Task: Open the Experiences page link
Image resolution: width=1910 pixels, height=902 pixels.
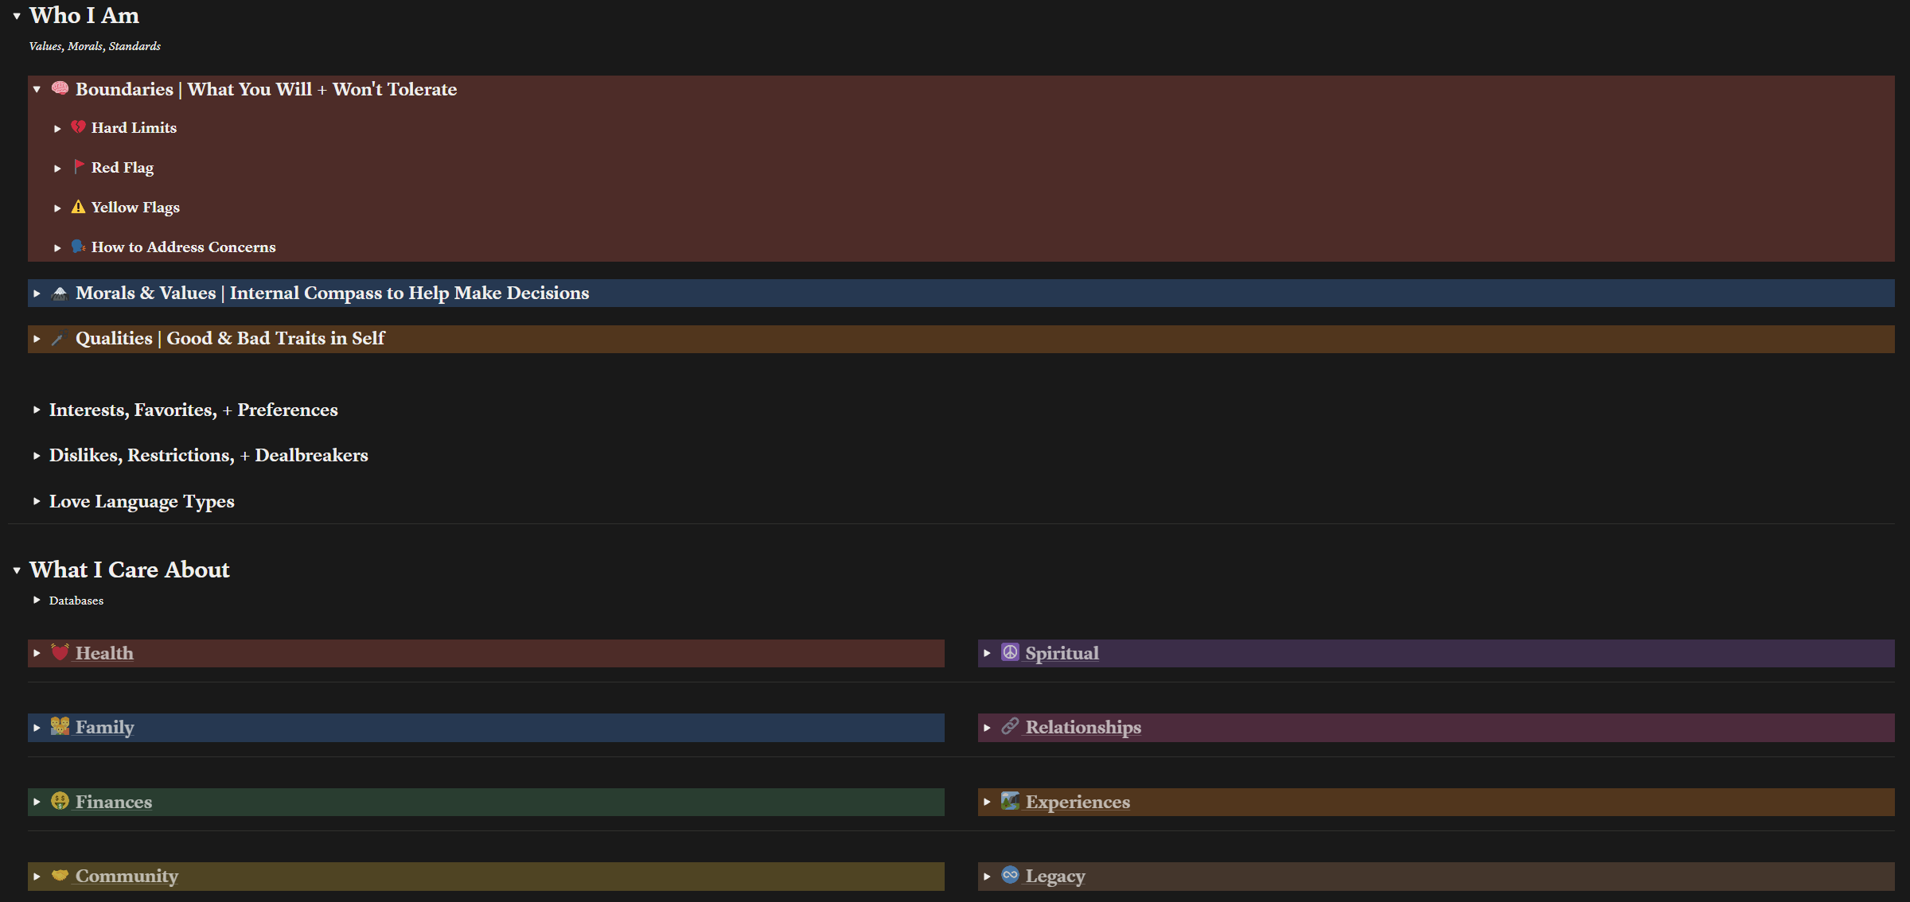Action: click(x=1077, y=802)
